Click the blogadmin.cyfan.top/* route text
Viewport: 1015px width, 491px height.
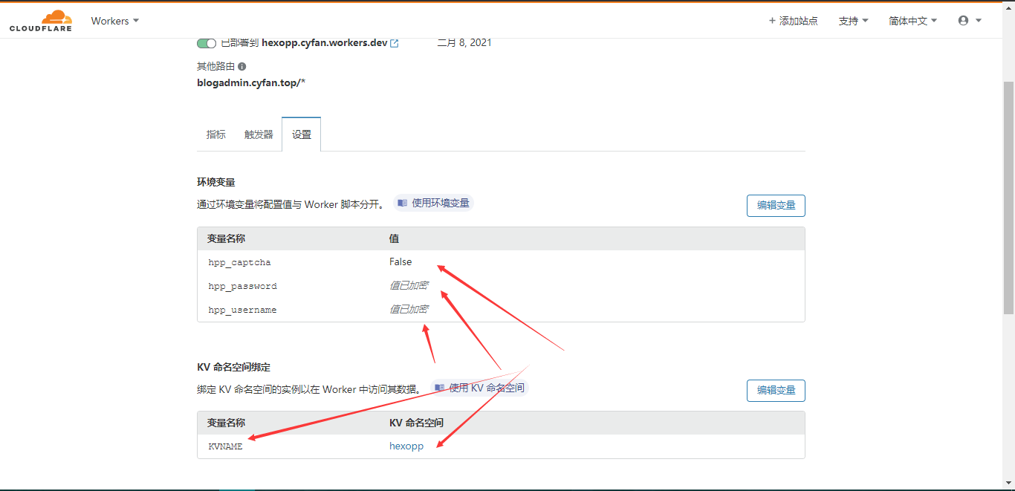click(251, 82)
